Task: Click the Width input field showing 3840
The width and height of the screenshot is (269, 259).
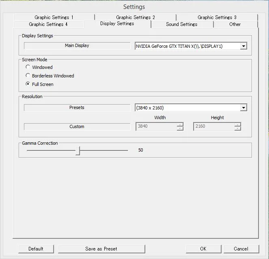Action: click(x=156, y=126)
